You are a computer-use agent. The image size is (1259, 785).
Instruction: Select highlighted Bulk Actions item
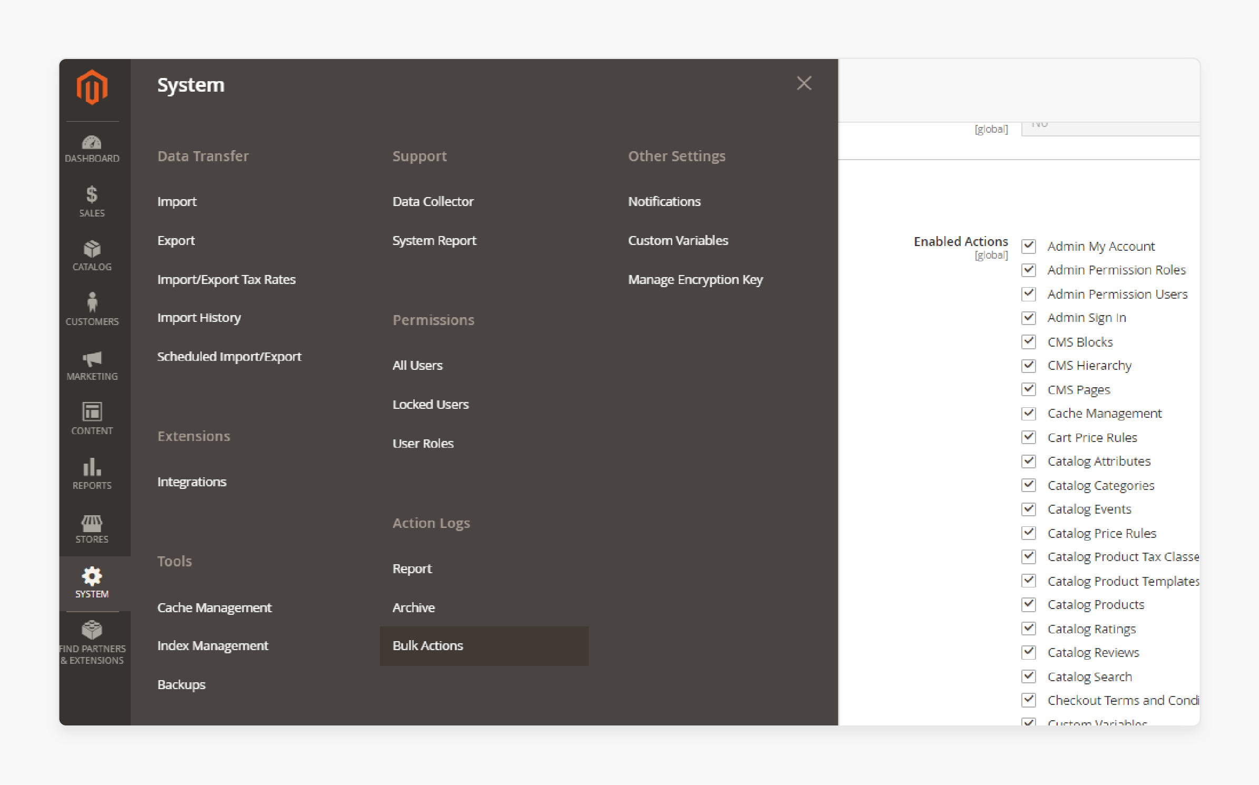pyautogui.click(x=484, y=646)
